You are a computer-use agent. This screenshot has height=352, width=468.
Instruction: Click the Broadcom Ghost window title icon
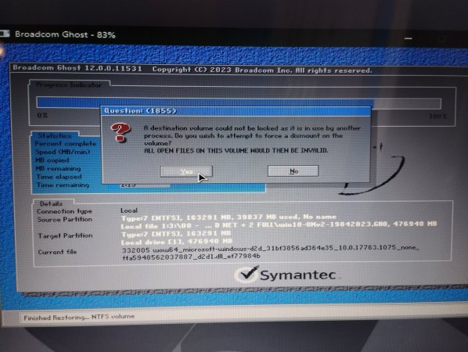click(5, 34)
